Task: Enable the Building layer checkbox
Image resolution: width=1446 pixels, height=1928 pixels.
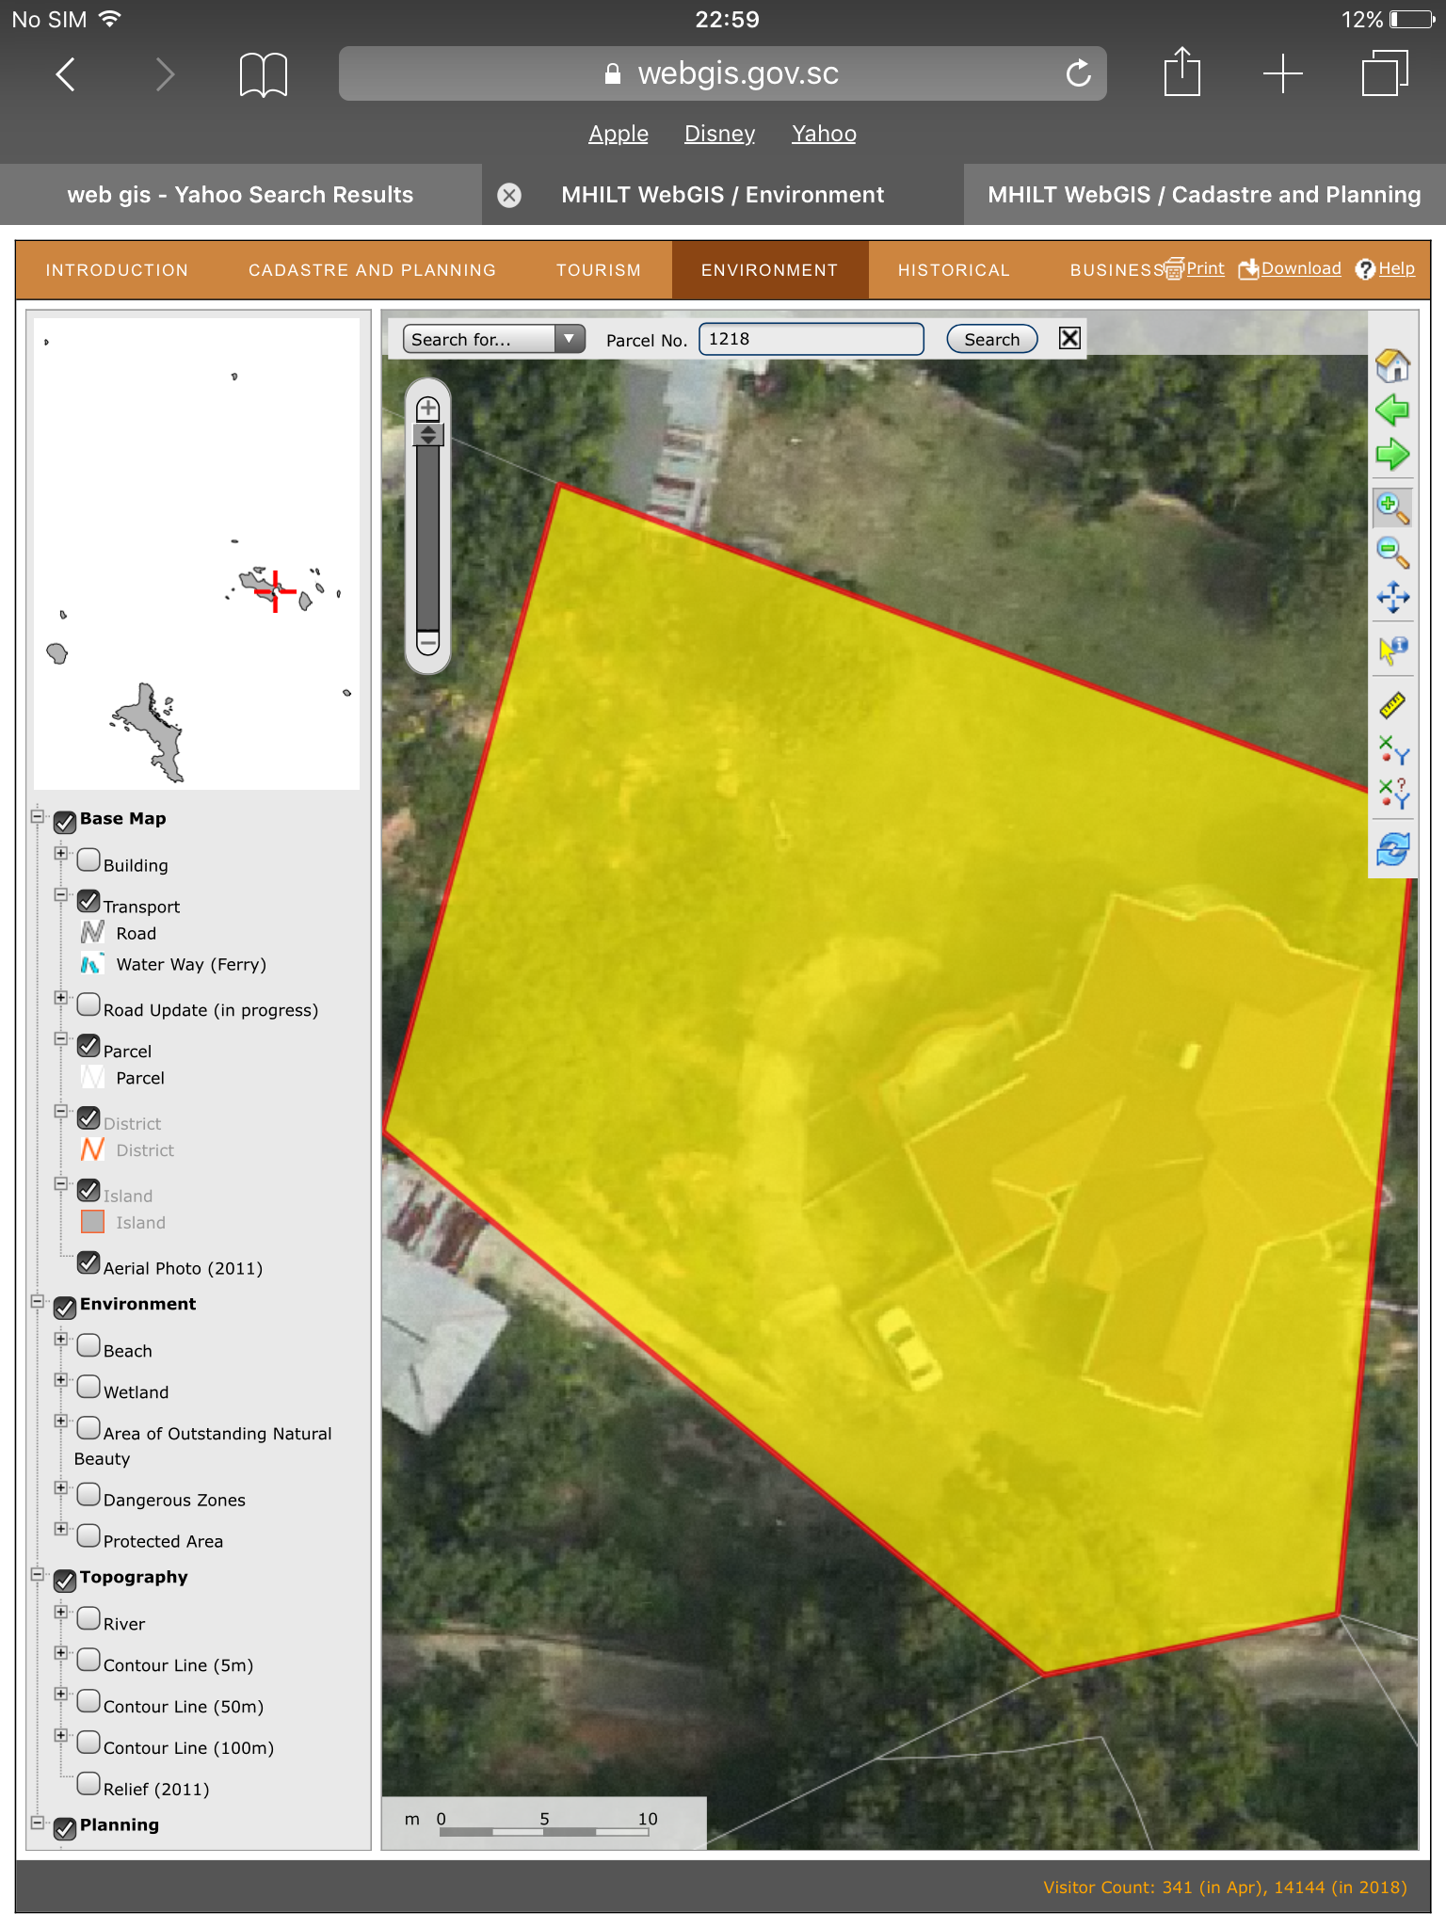Action: tap(88, 860)
